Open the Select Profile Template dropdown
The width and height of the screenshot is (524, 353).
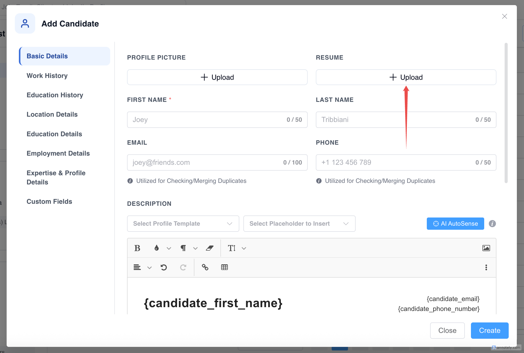click(183, 224)
